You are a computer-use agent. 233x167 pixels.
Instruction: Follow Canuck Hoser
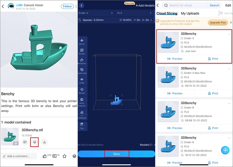pos(67,6)
